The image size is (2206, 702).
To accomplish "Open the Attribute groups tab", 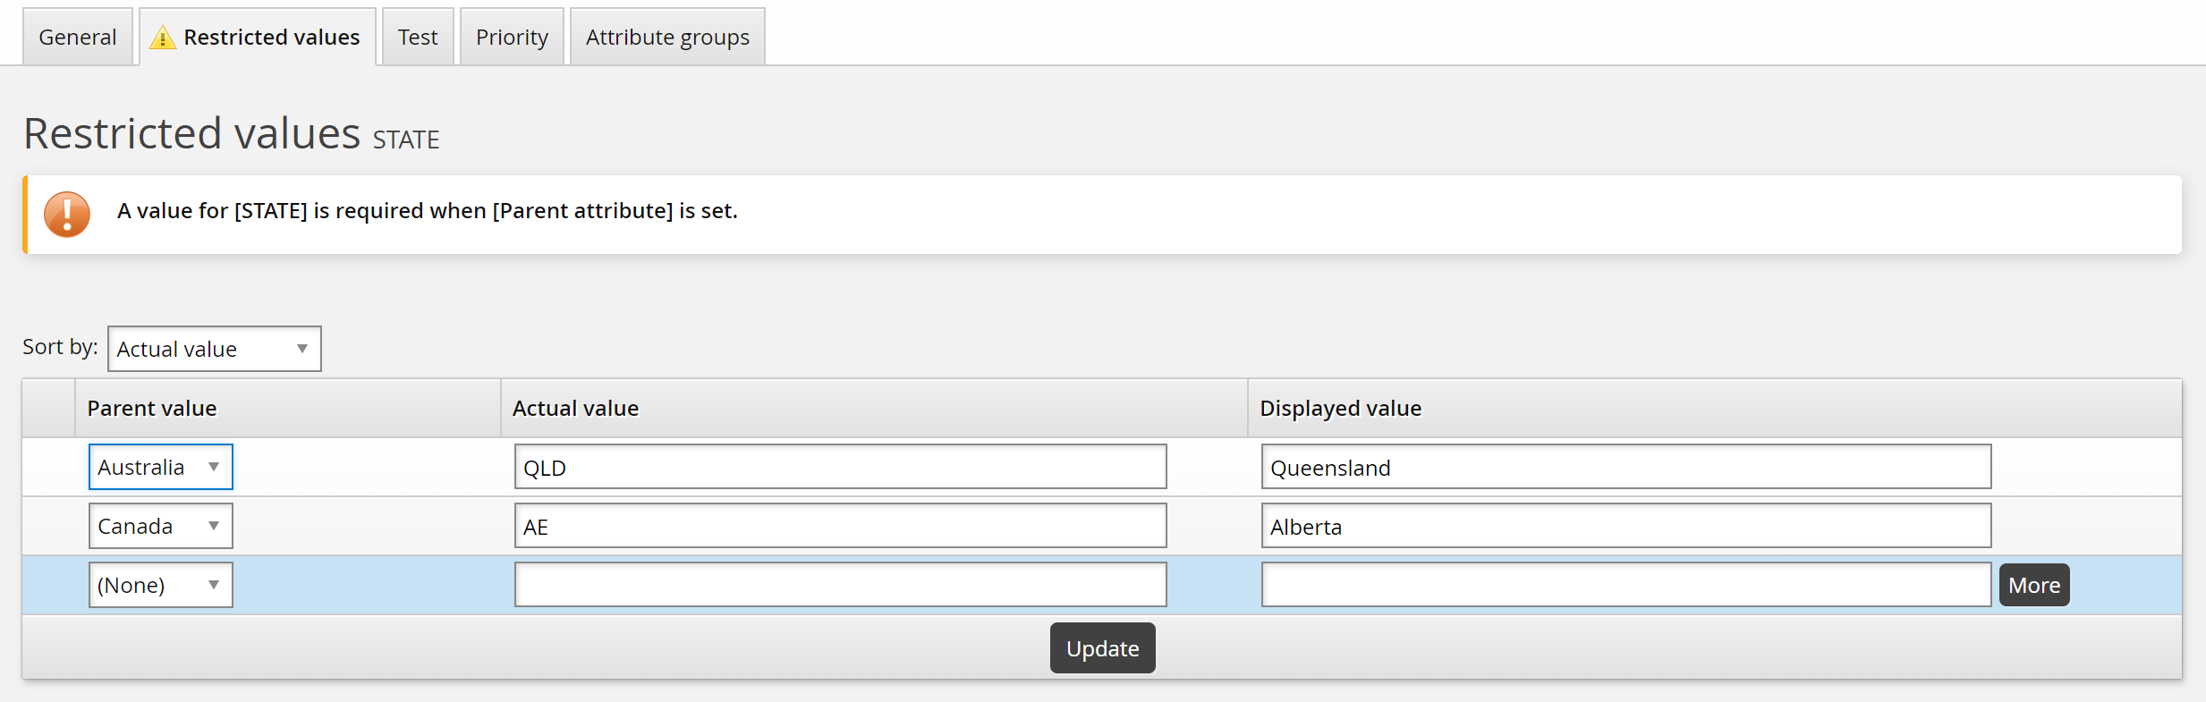I will pyautogui.click(x=667, y=38).
